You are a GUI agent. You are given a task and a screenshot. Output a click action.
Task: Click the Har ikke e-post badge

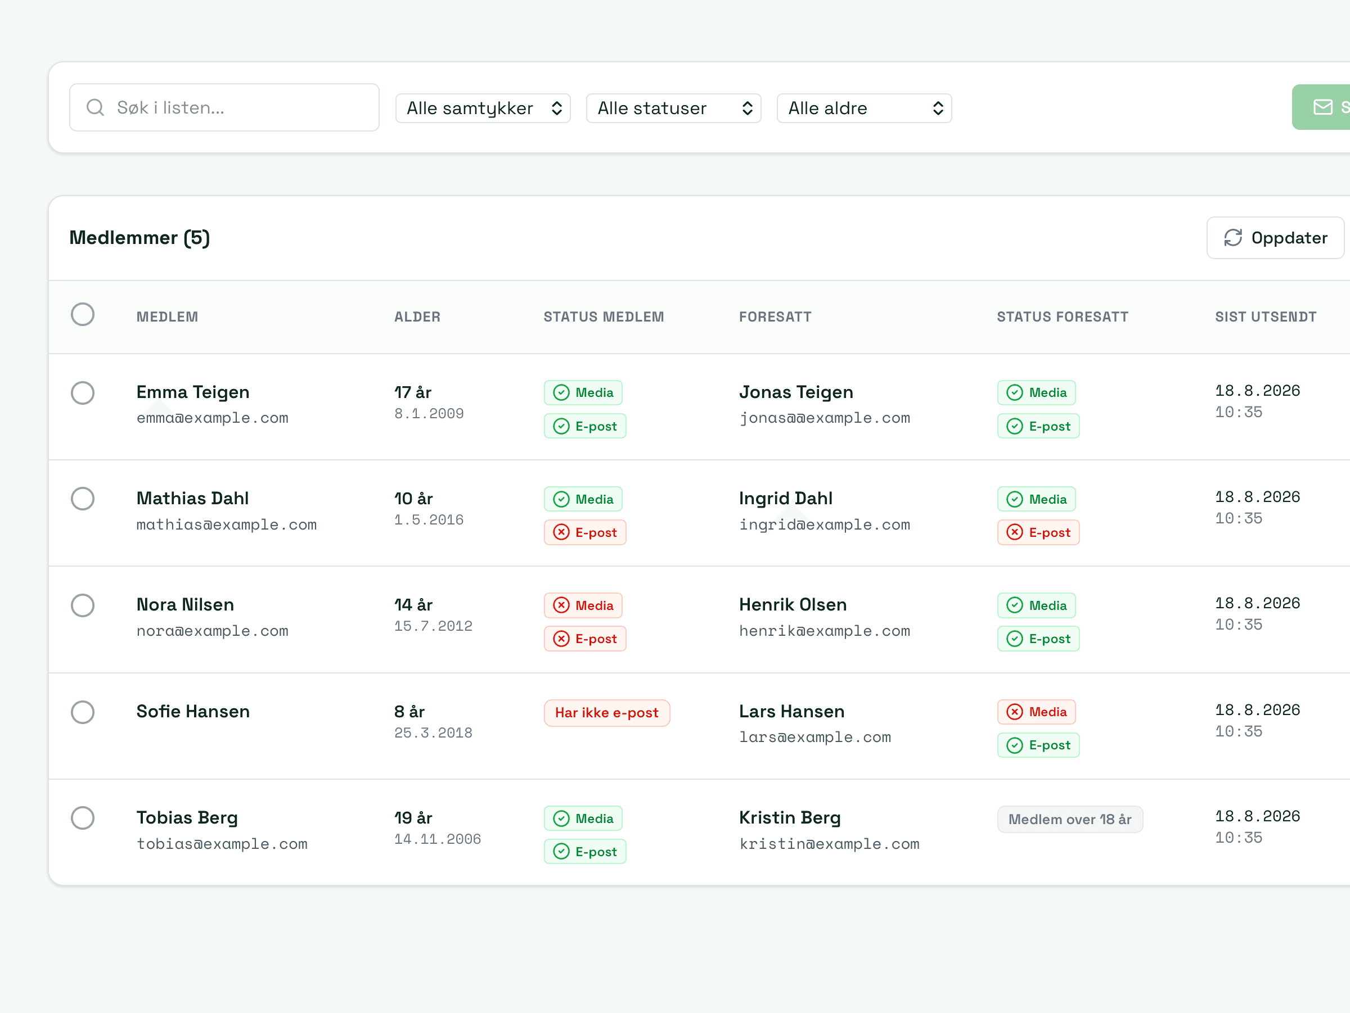[606, 713]
